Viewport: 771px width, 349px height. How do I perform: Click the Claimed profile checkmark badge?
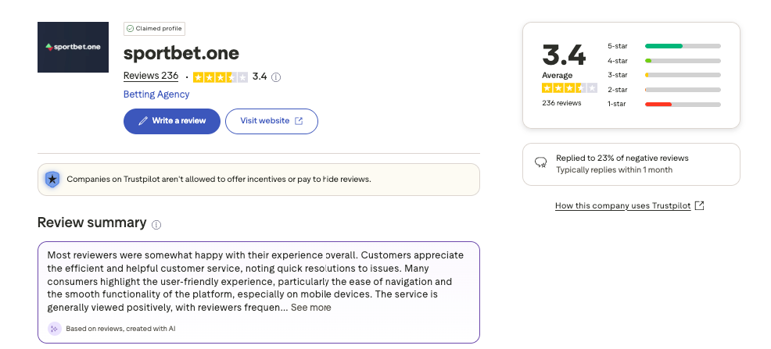pyautogui.click(x=154, y=28)
